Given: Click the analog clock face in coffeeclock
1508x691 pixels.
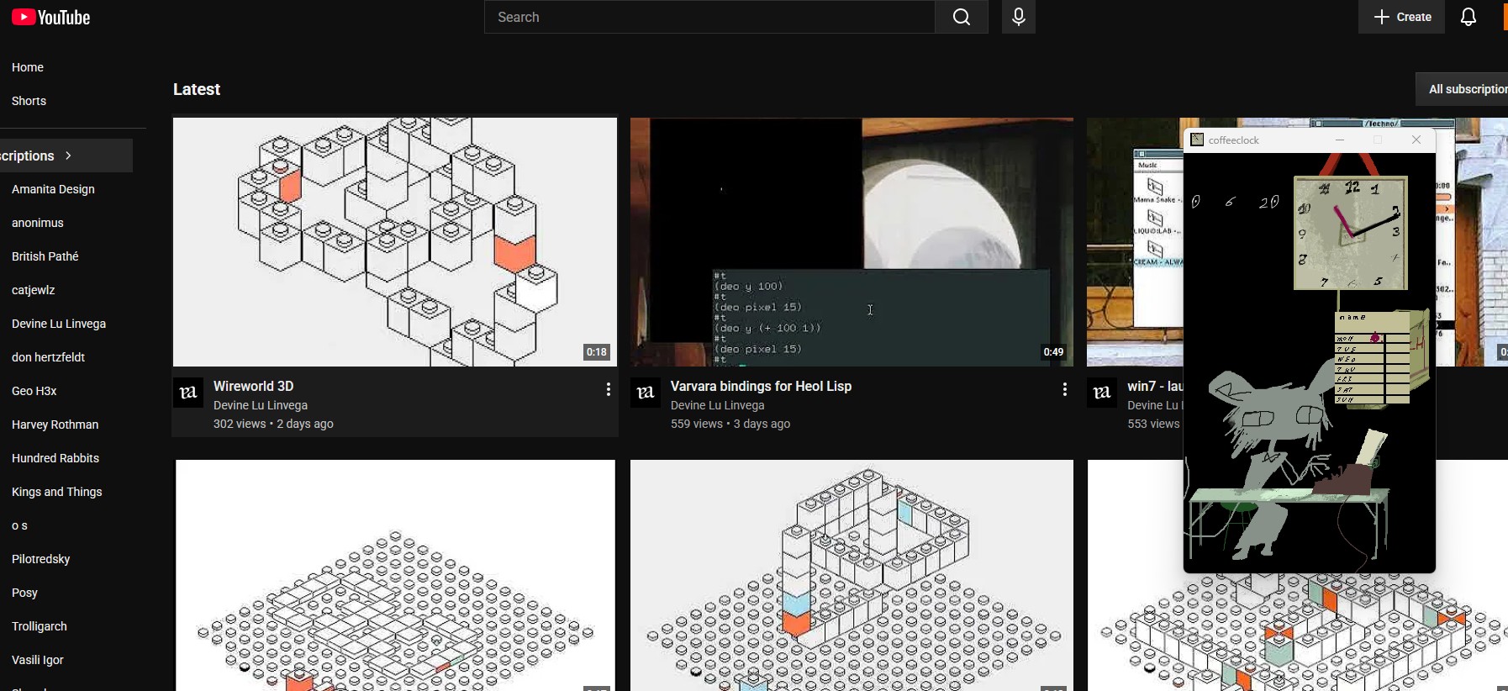Looking at the screenshot, I should 1351,233.
